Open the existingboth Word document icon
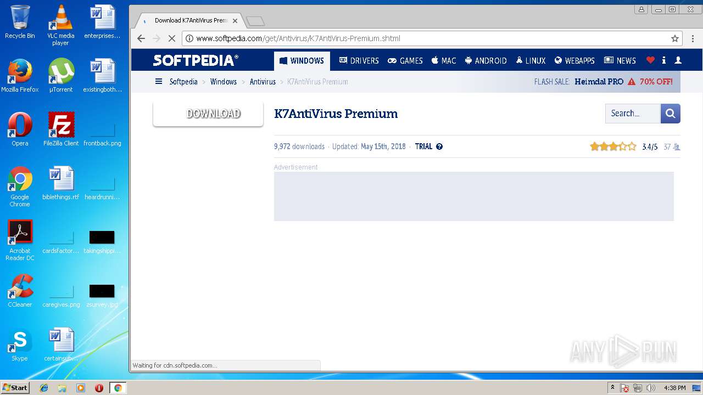This screenshot has height=395, width=703. 102,76
